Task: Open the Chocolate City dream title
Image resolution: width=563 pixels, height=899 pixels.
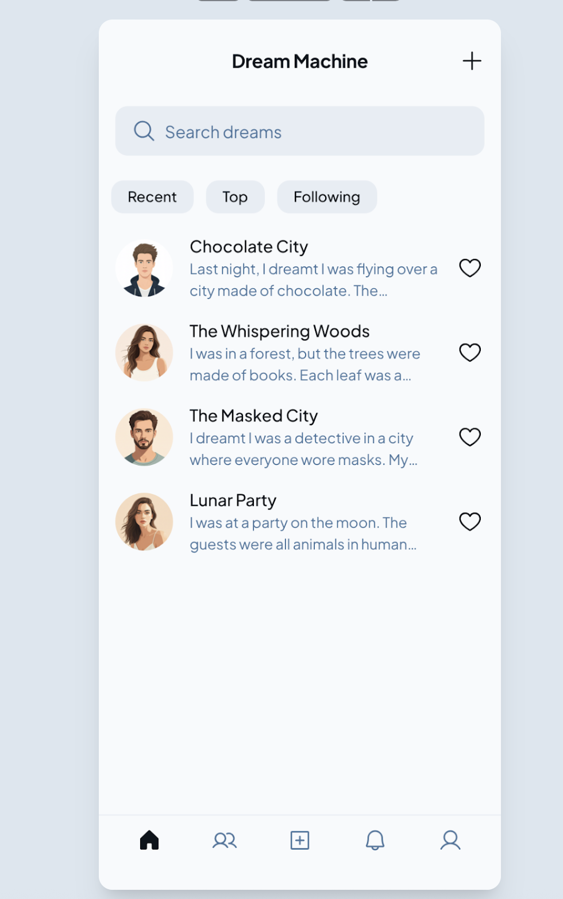Action: 249,247
